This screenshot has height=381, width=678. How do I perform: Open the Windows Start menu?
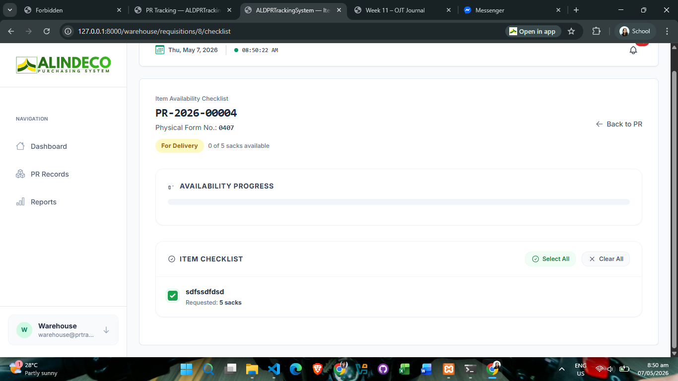pos(187,369)
